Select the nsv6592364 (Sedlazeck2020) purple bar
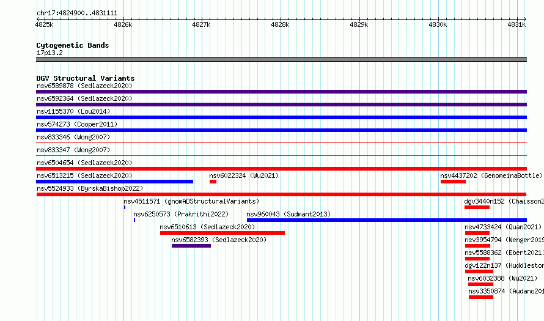The image size is (544, 321). tap(281, 105)
